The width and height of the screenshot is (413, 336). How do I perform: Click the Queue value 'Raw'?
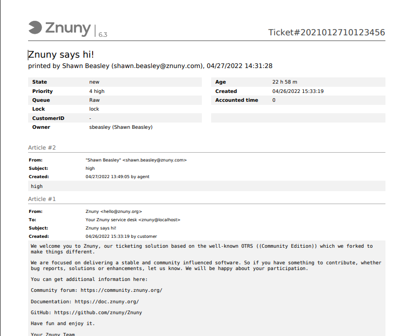point(94,100)
